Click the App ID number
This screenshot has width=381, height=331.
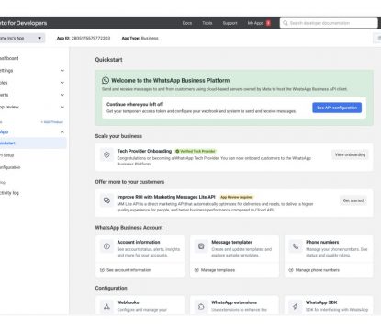(x=91, y=38)
